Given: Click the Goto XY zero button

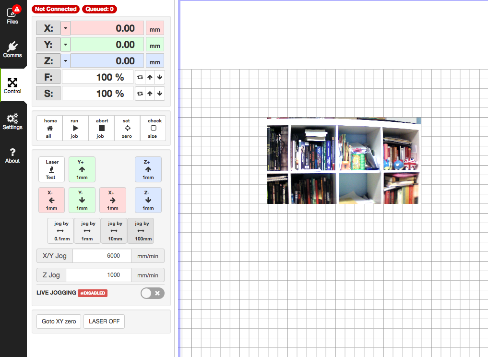Looking at the screenshot, I should tap(59, 321).
